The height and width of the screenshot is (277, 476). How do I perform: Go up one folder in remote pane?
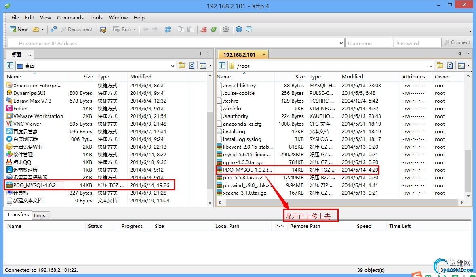coord(440,65)
